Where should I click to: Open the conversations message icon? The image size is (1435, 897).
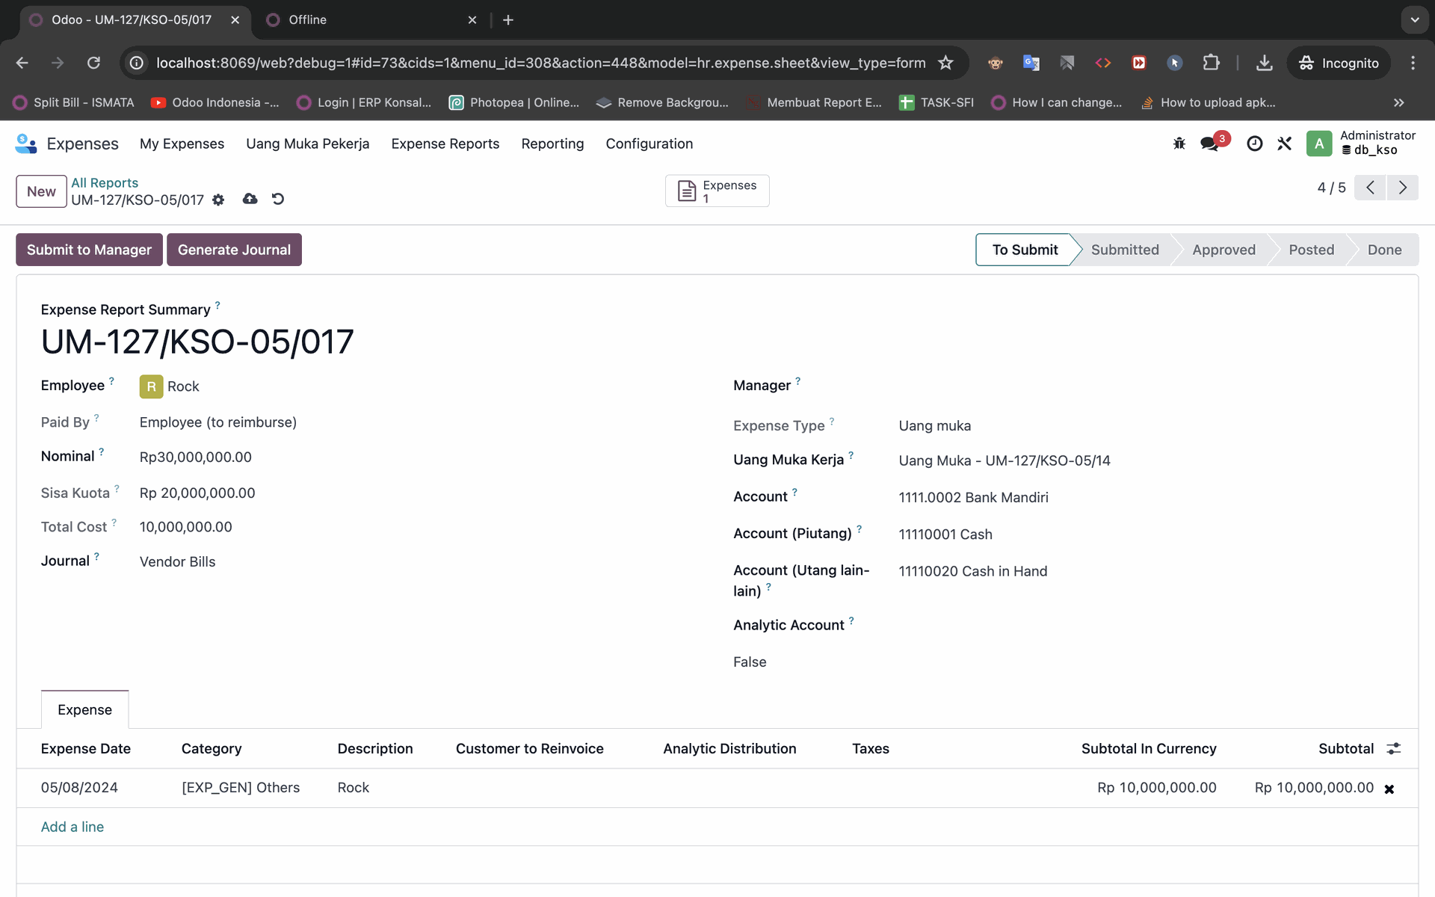(1209, 144)
